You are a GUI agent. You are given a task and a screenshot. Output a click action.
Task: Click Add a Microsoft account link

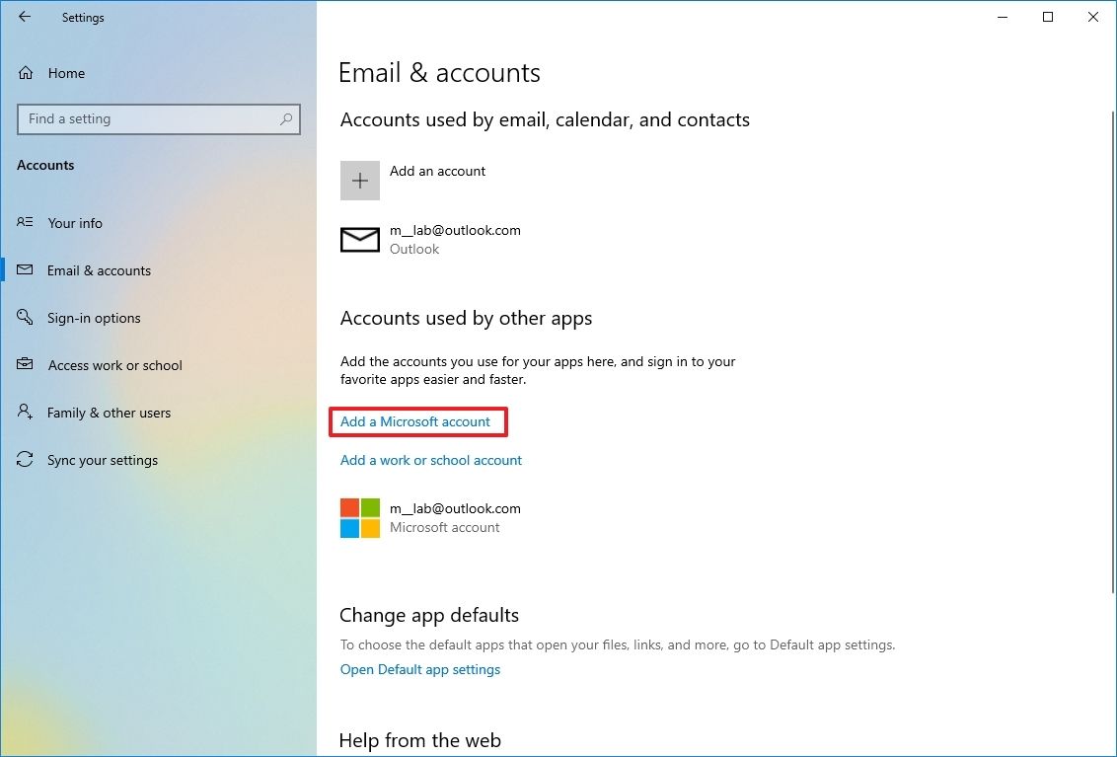click(415, 421)
